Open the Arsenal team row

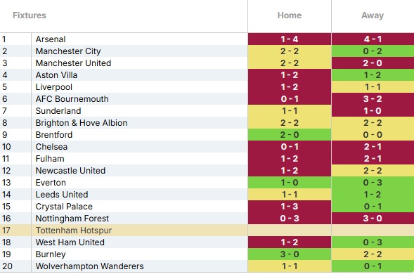[x=207, y=39]
